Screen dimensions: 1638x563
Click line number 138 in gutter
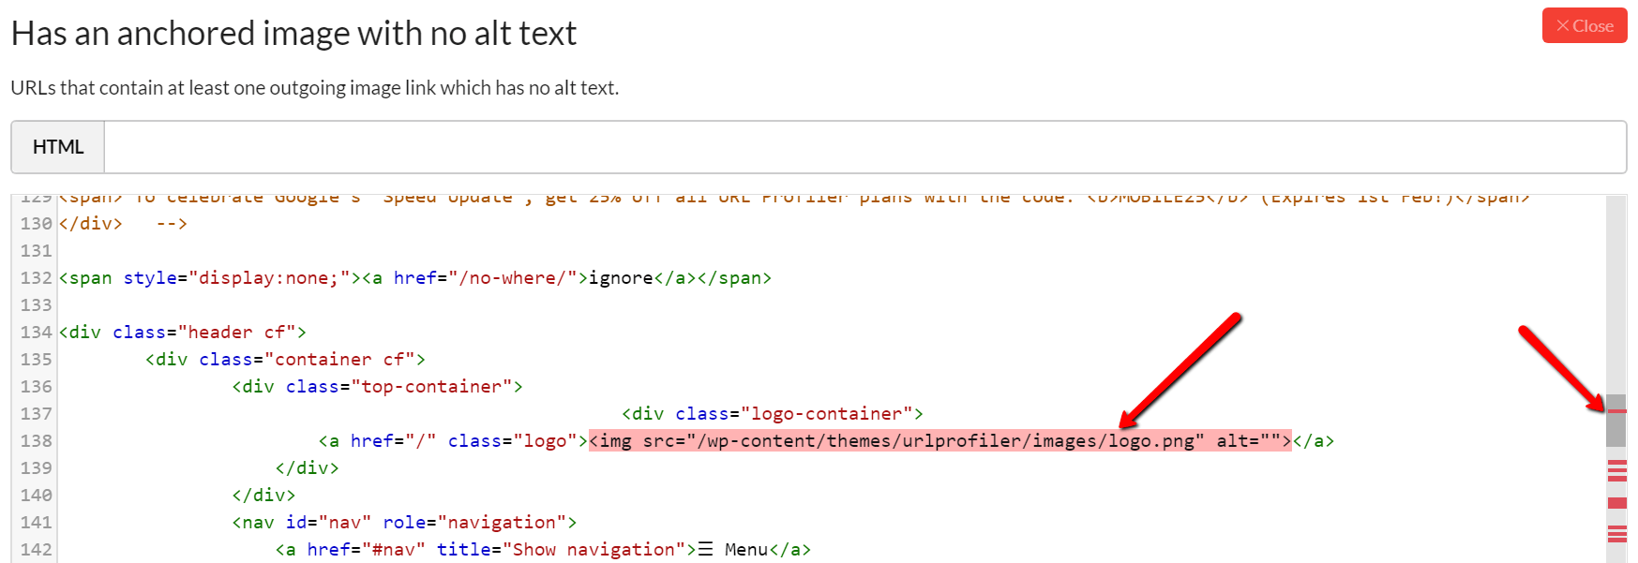pos(36,440)
